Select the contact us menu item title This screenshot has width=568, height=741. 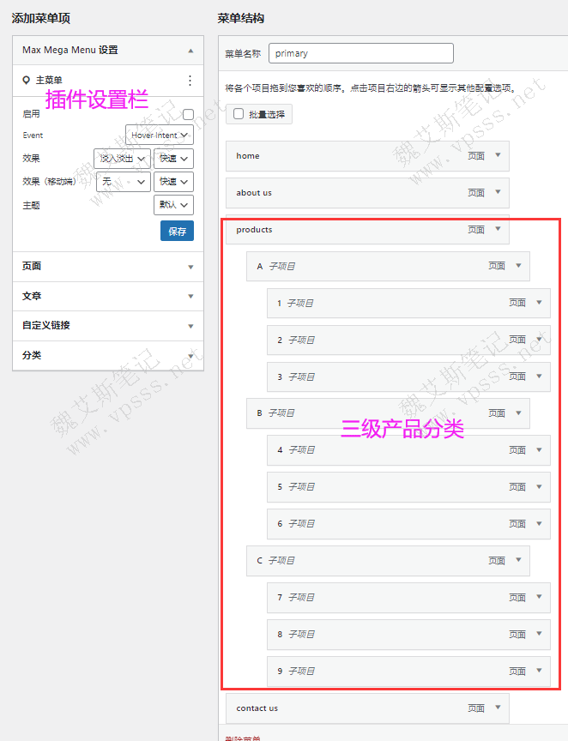257,708
